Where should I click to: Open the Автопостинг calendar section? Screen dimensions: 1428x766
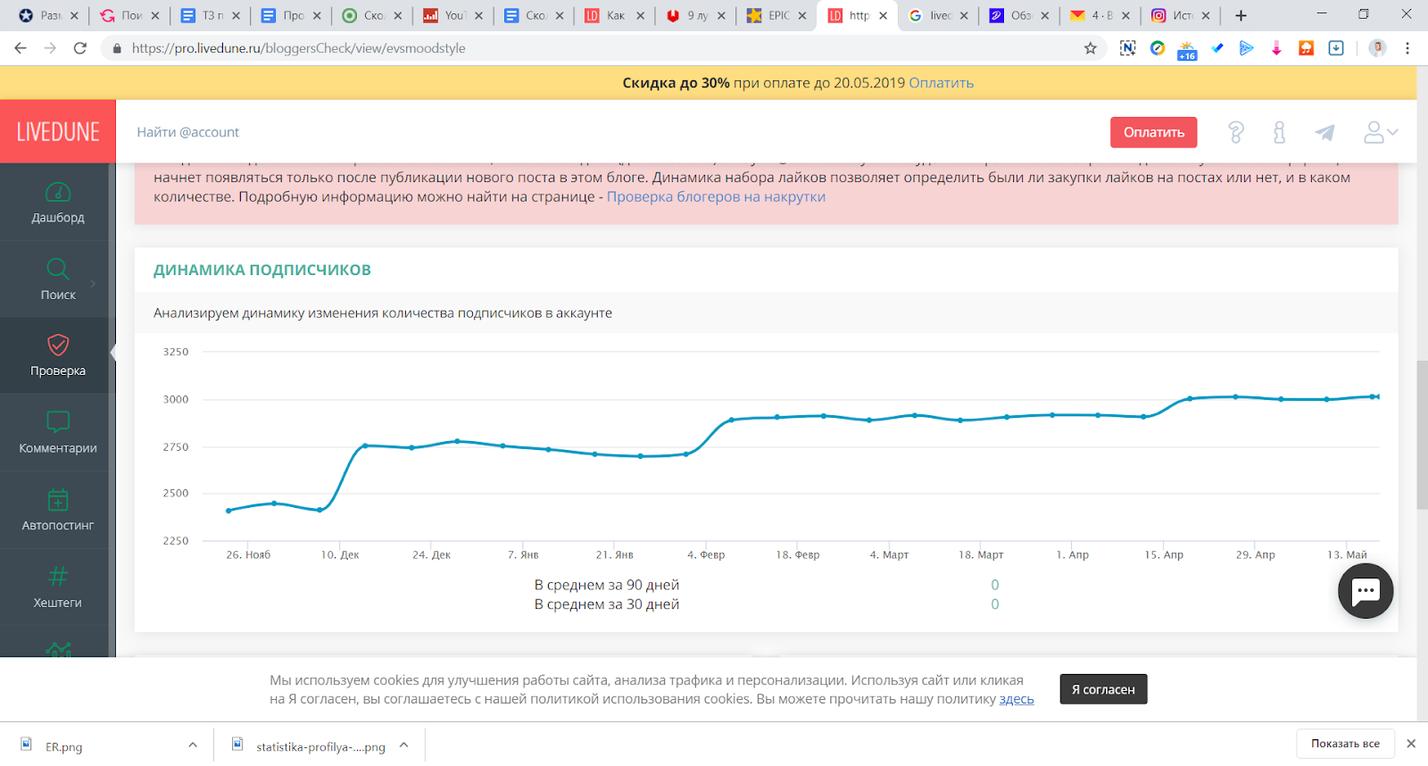coord(58,511)
